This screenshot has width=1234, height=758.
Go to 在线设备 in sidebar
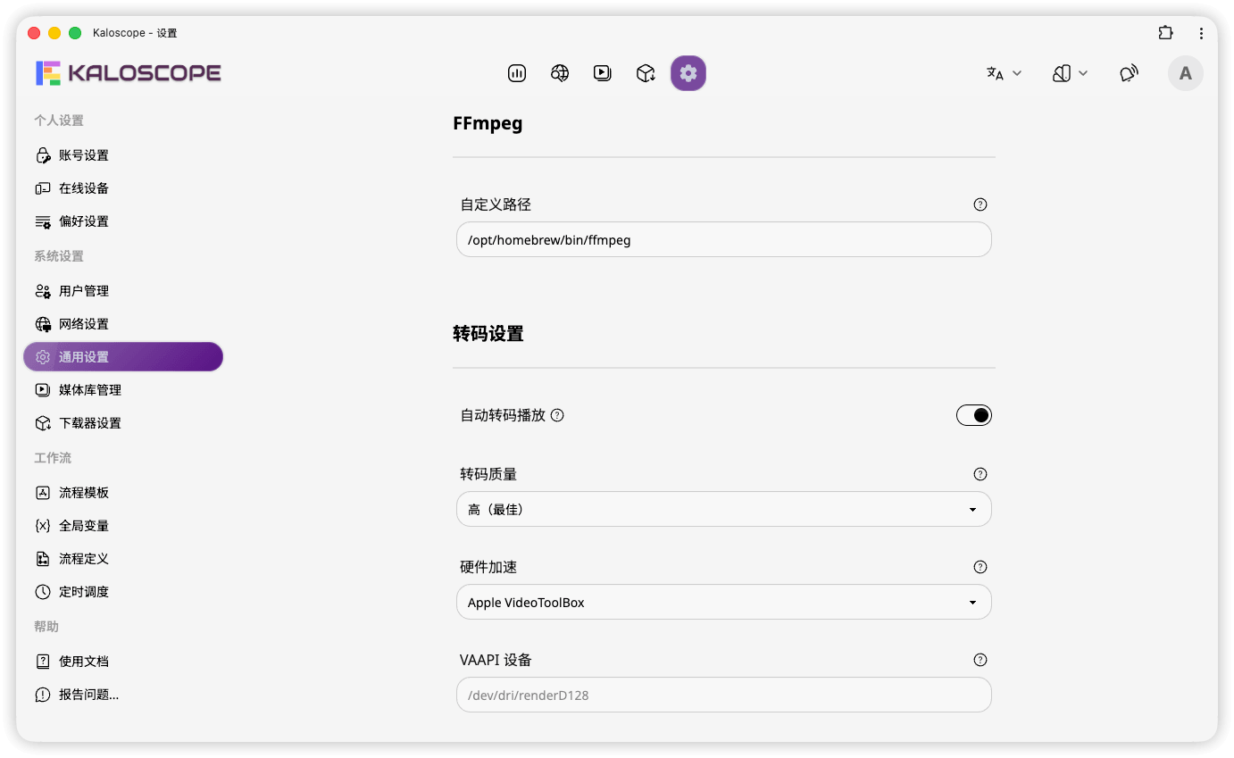pos(123,188)
